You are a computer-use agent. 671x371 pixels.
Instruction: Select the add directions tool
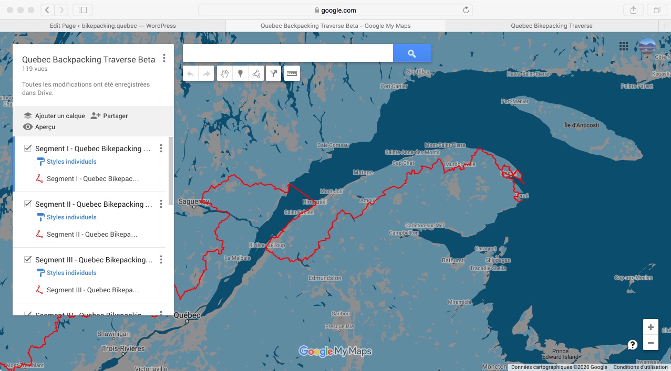coord(273,74)
